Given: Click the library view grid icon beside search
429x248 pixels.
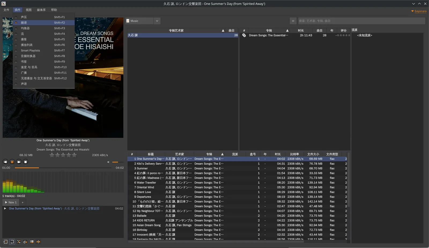Looking at the screenshot, I should pyautogui.click(x=293, y=21).
